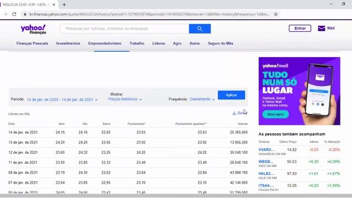Open Trabalho menu
352x198 pixels.
137,43
